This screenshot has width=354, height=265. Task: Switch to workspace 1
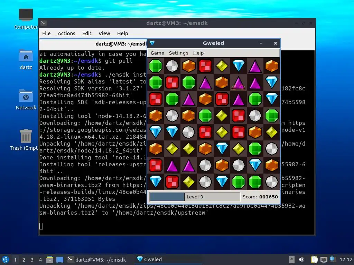point(15,260)
